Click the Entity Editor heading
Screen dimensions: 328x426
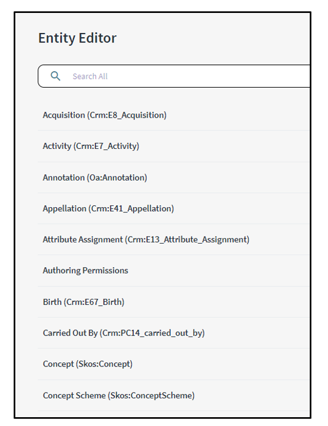[x=77, y=38]
